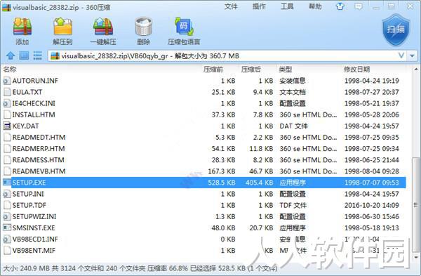Open the Help (帮助) menu
The height and width of the screenshot is (276, 421).
pyautogui.click(x=315, y=6)
